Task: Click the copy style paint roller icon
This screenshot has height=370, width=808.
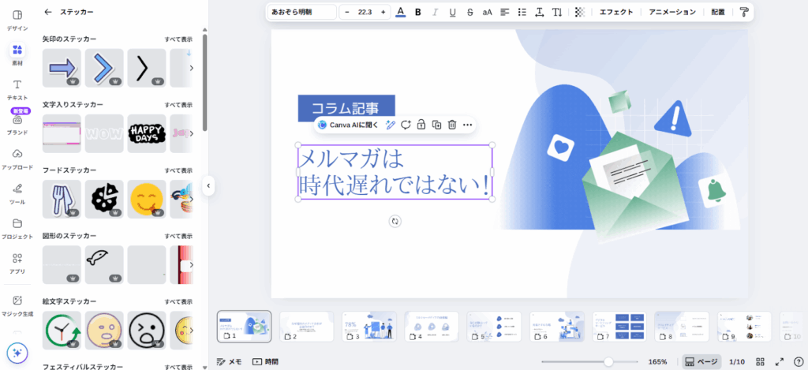Action: [743, 12]
